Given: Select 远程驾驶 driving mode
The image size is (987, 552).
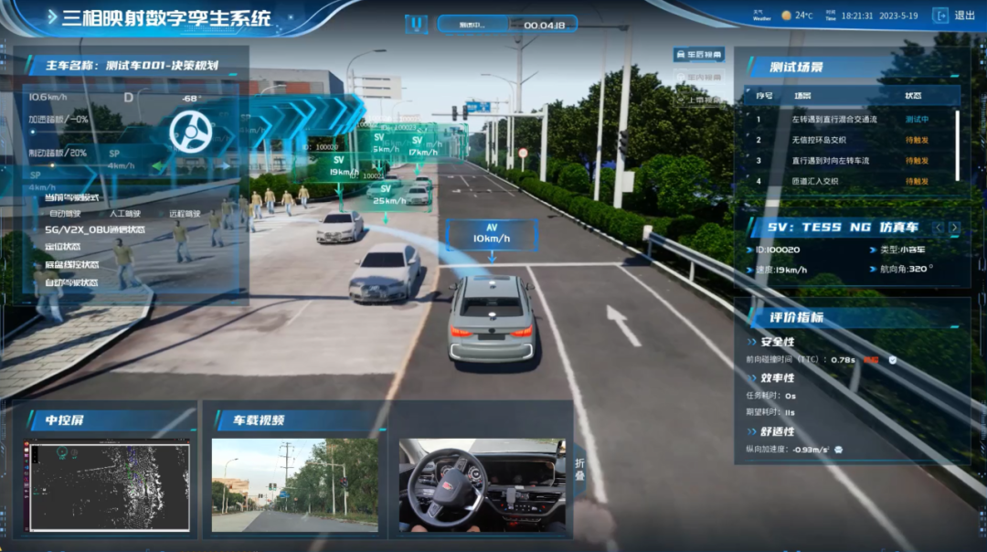Looking at the screenshot, I should (x=184, y=213).
